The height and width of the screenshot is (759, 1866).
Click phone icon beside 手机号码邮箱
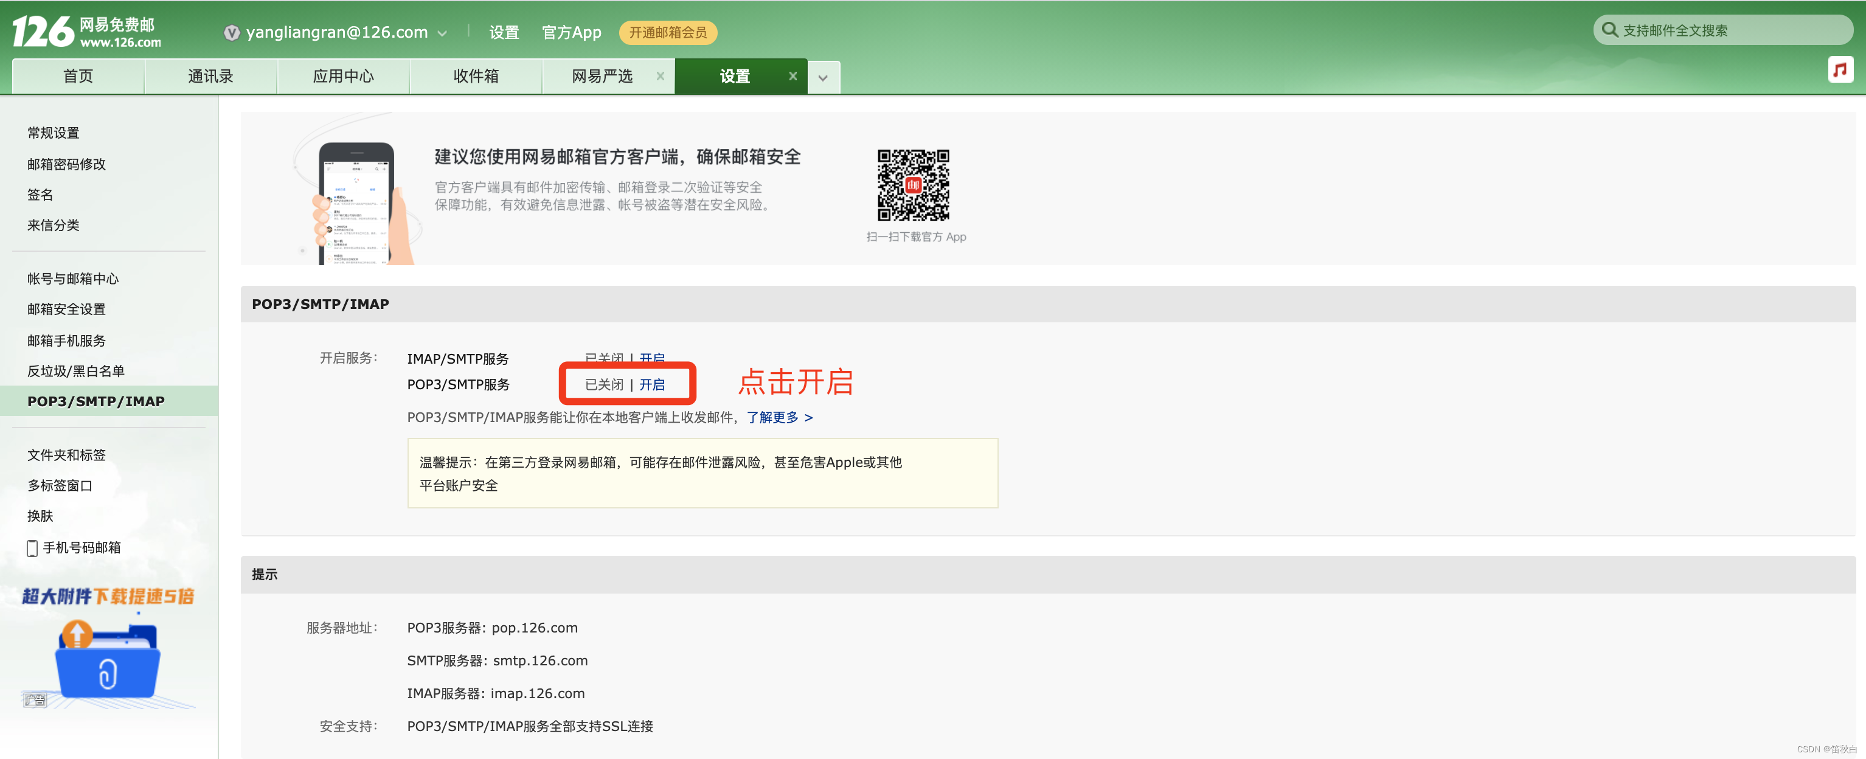32,548
